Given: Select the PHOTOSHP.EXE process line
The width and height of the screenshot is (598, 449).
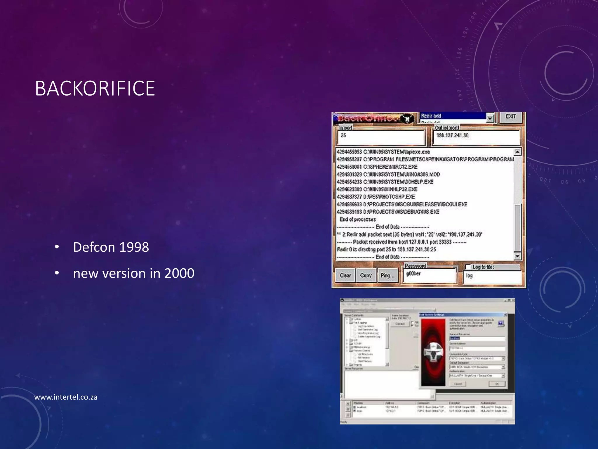Looking at the screenshot, I should (x=376, y=197).
